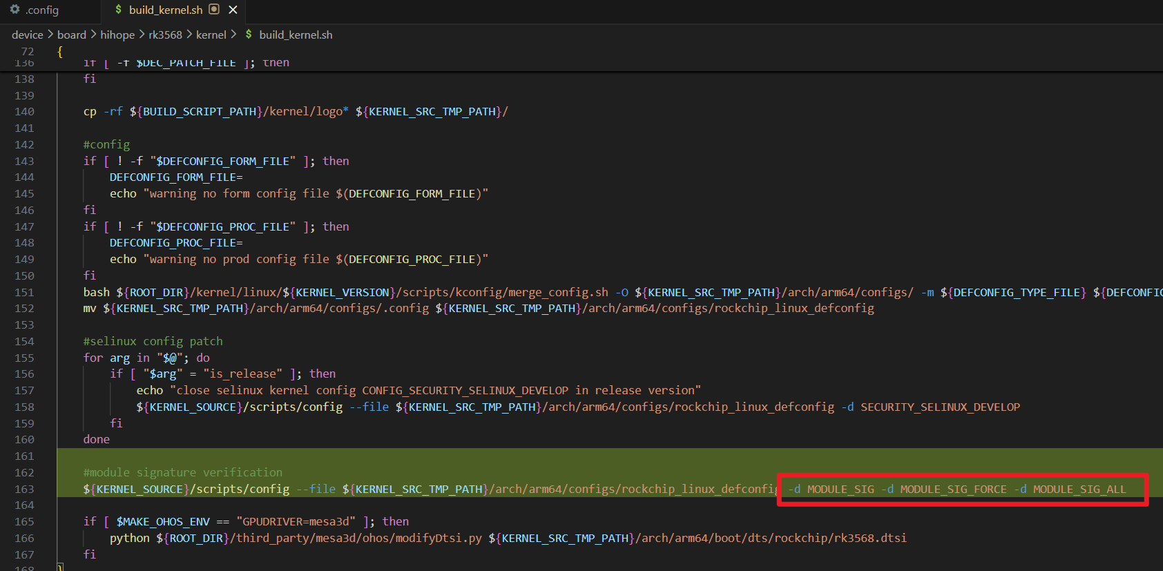
Task: Open the 'kernel' breadcrumb folder
Action: click(x=211, y=35)
